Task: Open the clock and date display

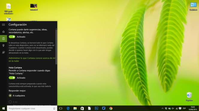Action: coord(193,108)
